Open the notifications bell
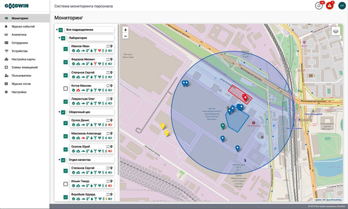The height and width of the screenshot is (209, 348). (x=319, y=6)
